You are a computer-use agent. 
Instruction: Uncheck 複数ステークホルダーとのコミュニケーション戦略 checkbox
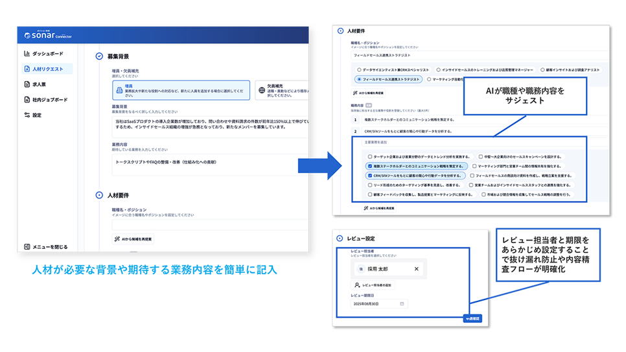(x=369, y=166)
